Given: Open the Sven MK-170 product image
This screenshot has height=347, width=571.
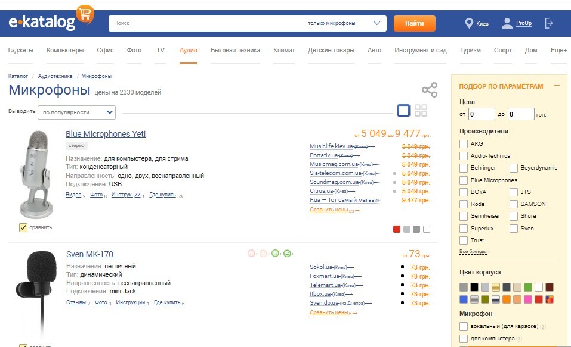Looking at the screenshot, I should [37, 294].
